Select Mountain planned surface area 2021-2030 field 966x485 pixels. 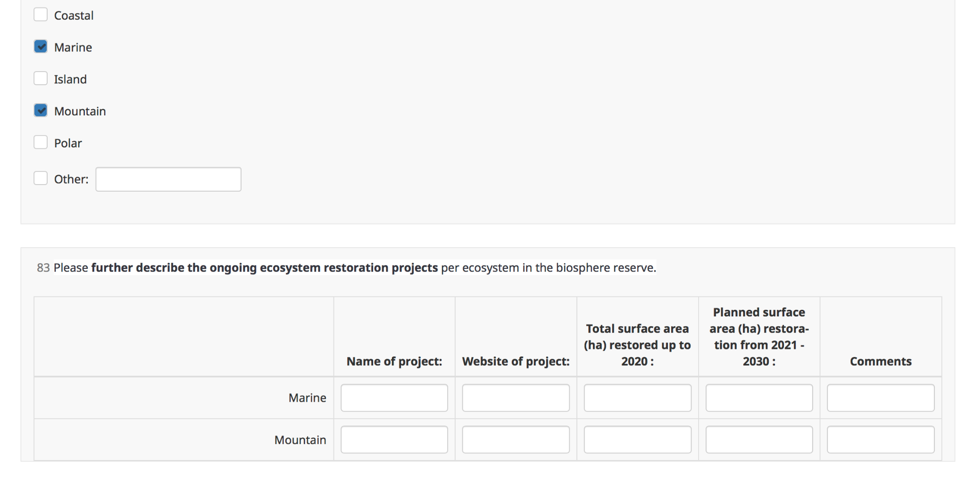[x=759, y=440]
